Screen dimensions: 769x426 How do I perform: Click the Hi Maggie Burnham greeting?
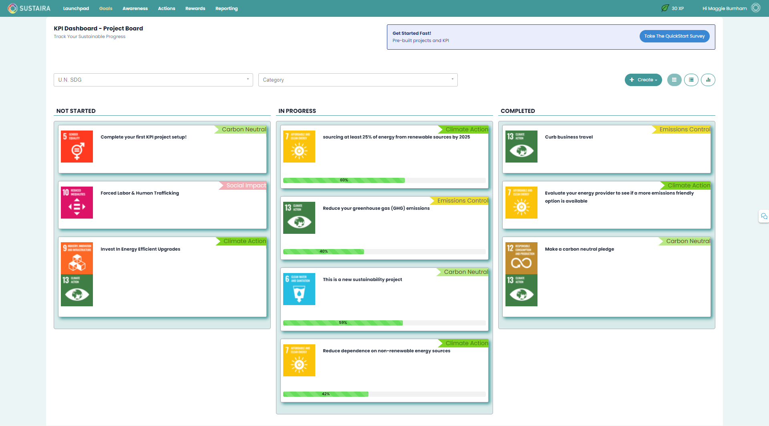pyautogui.click(x=725, y=8)
